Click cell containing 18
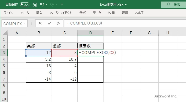The height and width of the screenshot is (102, 186). [39, 66]
